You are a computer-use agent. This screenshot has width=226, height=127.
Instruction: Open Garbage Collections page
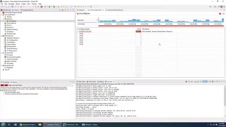point(13,38)
